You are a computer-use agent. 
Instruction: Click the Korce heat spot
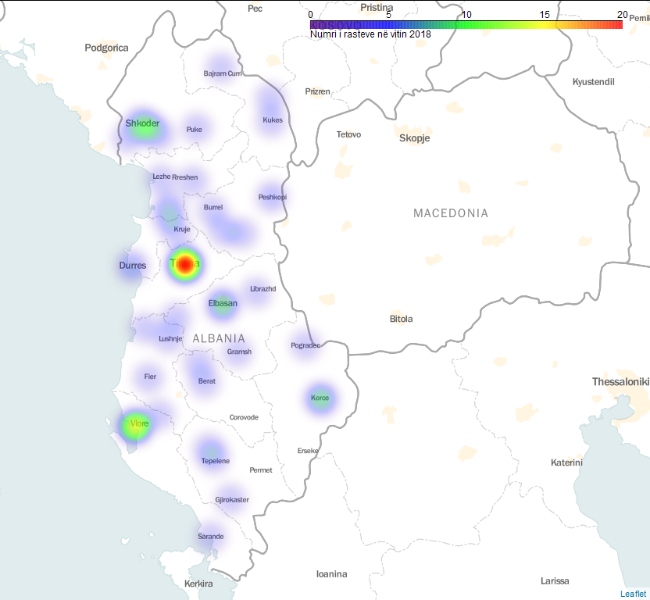(x=320, y=398)
